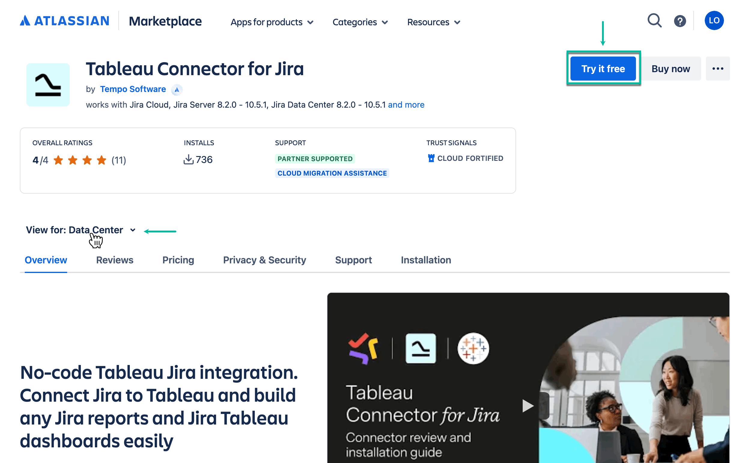Open the Marketplace search
Image resolution: width=754 pixels, height=463 pixels.
click(654, 20)
